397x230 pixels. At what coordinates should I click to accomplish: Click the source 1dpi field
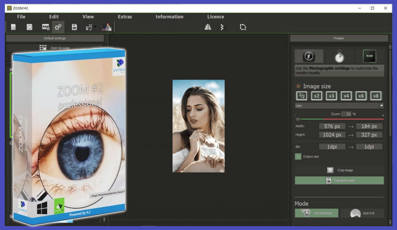tap(332, 147)
